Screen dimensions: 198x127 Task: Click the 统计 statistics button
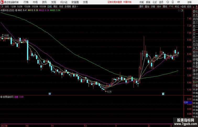click(159, 7)
